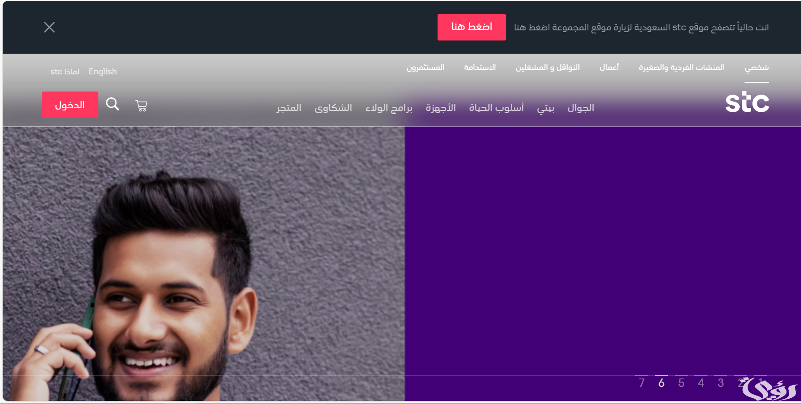801x404 pixels.
Task: Open المنشآت الفردية والصغيرة tab
Action: coord(681,67)
